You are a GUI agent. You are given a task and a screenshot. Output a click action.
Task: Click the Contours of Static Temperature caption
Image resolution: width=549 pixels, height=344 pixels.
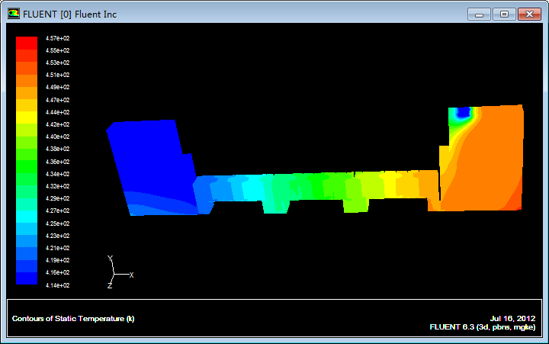[73, 318]
